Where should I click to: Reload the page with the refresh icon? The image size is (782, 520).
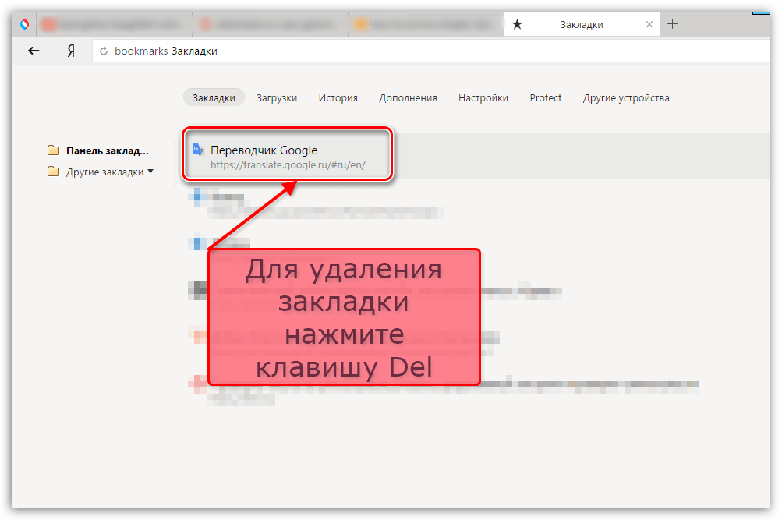coord(103,51)
